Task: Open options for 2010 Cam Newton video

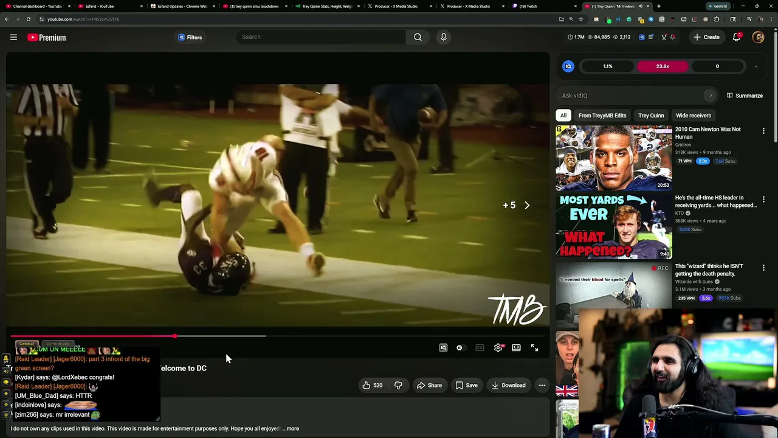Action: click(x=763, y=131)
